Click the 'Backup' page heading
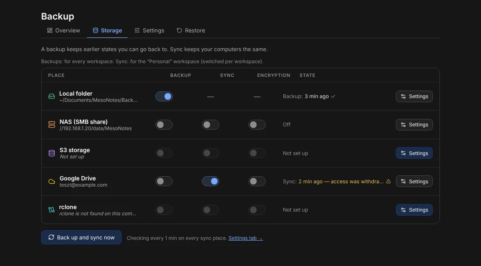The width and height of the screenshot is (481, 266). coord(58,16)
